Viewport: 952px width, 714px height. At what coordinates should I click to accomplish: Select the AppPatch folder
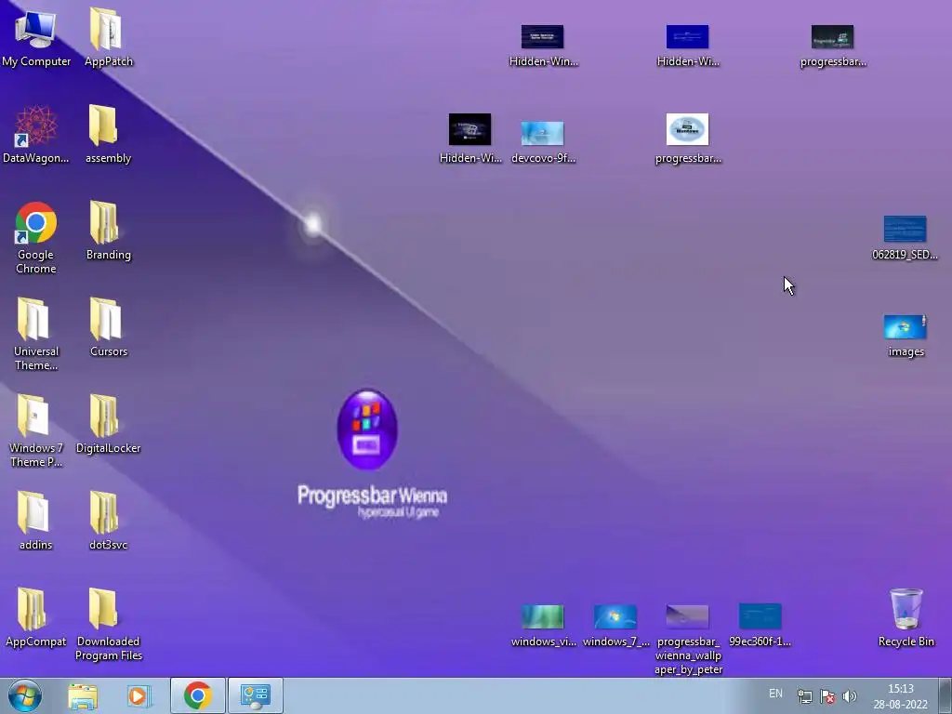click(108, 37)
